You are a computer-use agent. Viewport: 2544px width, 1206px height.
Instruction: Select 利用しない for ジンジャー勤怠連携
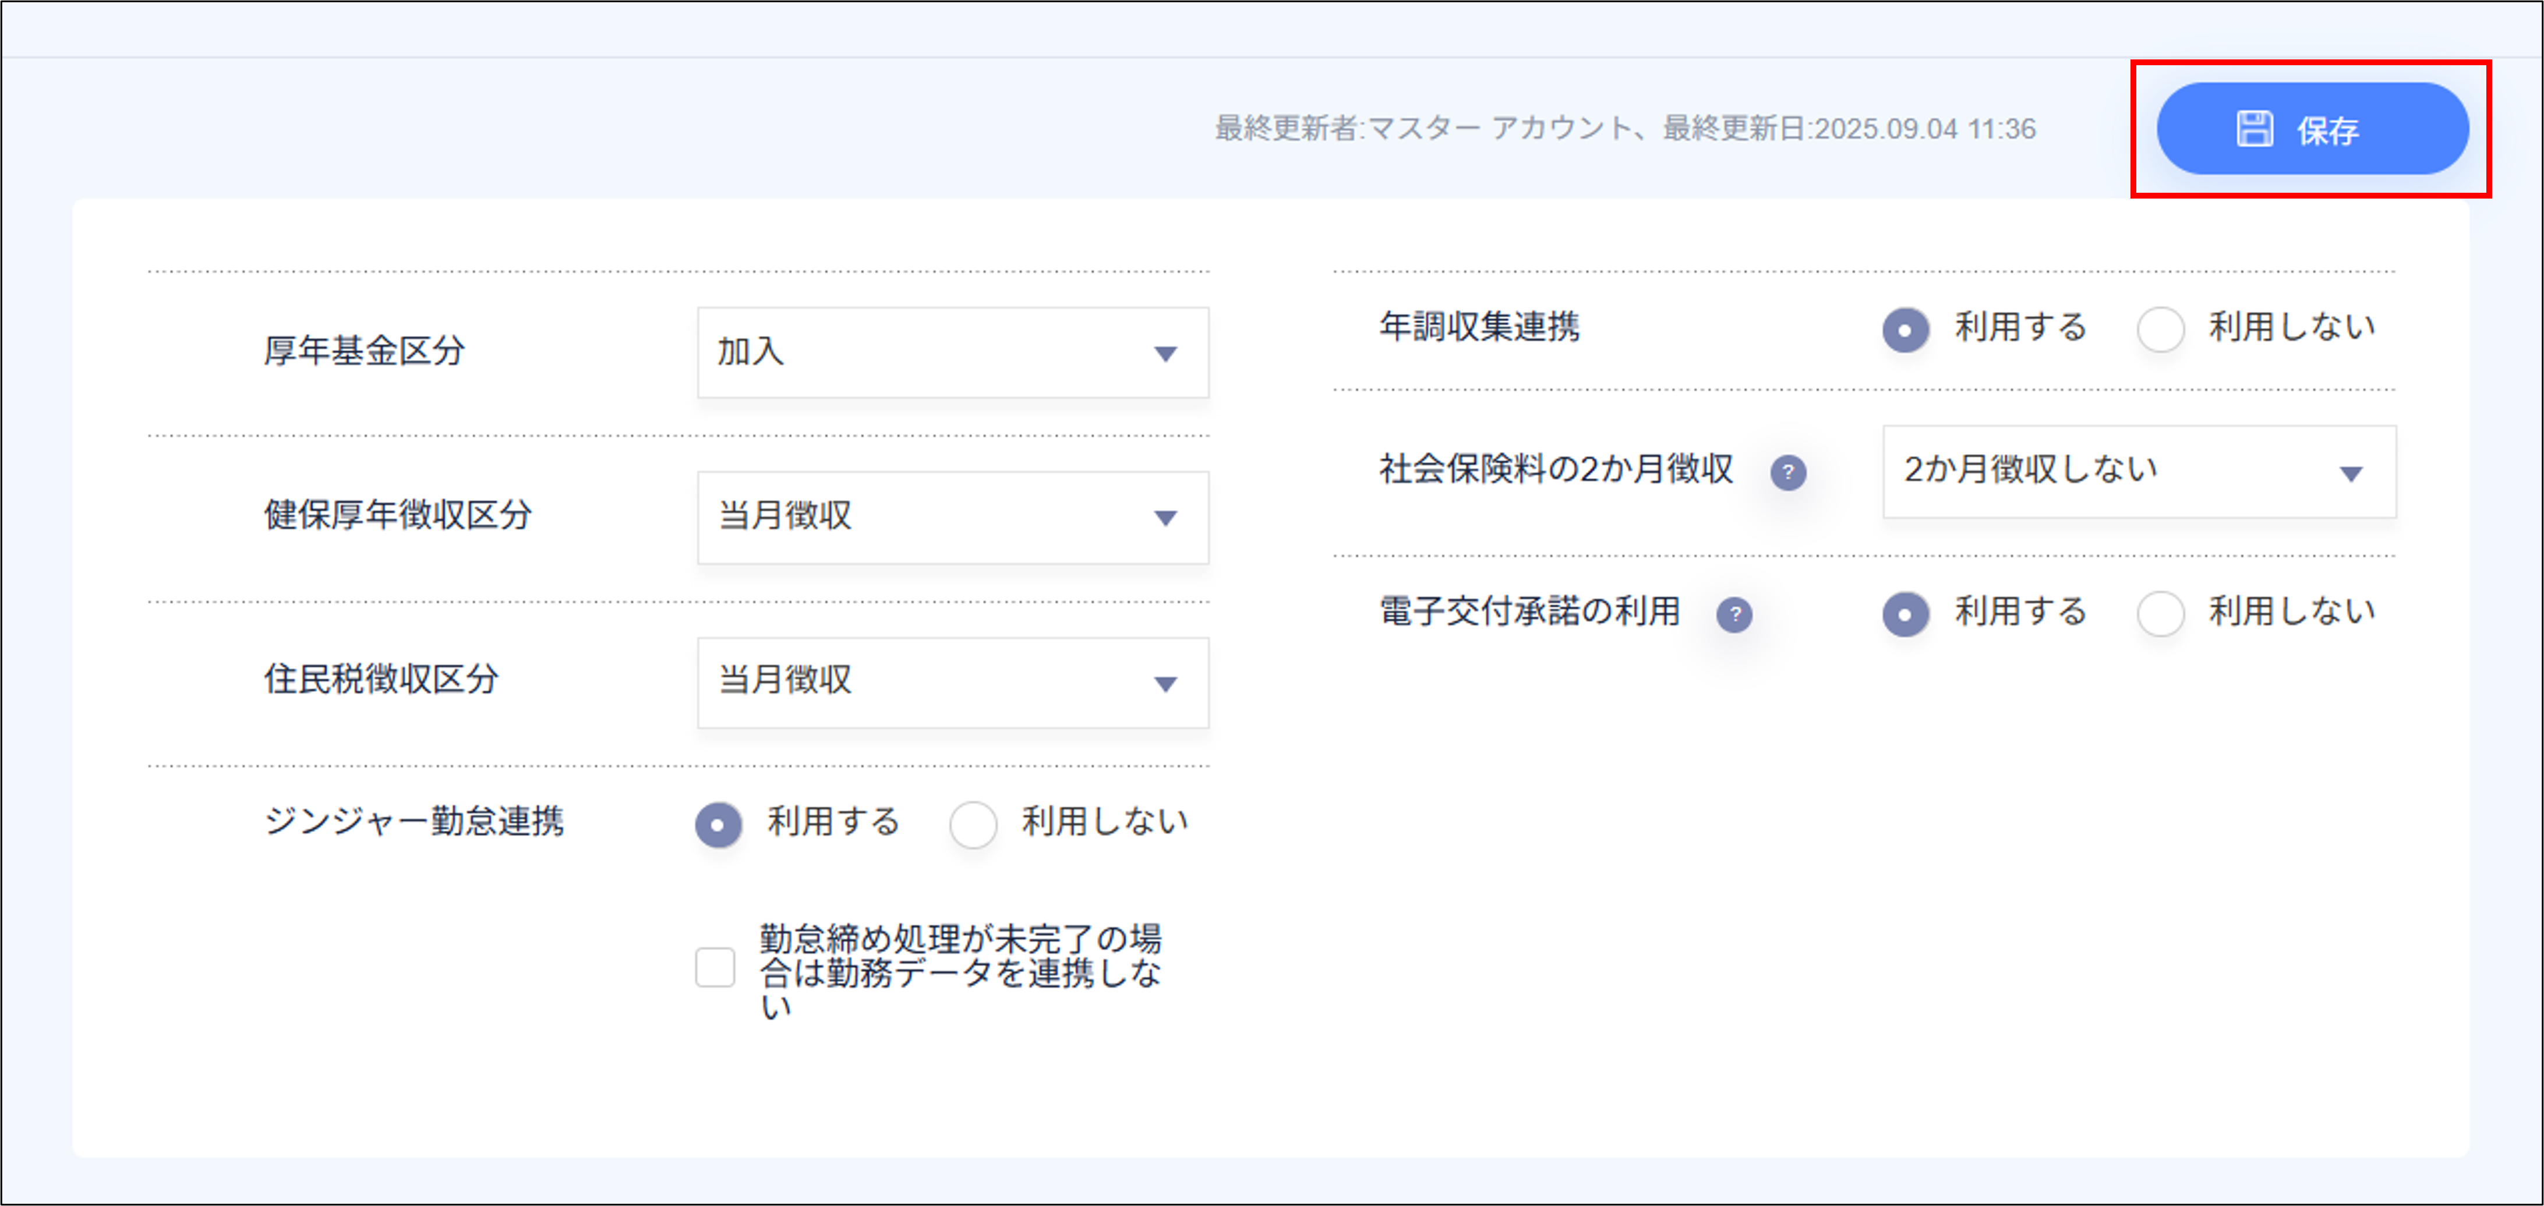click(x=974, y=824)
